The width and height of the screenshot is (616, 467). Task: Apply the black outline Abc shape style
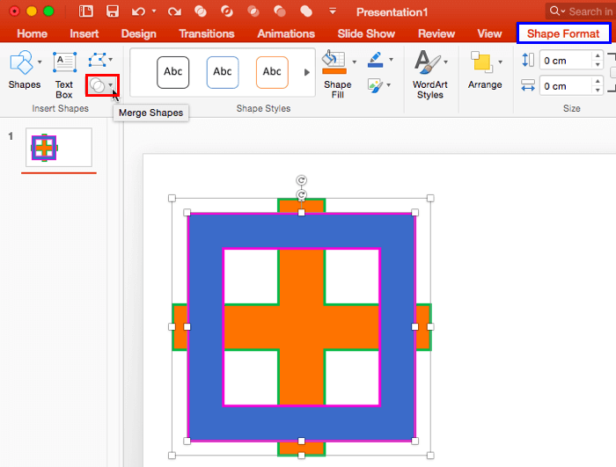172,72
